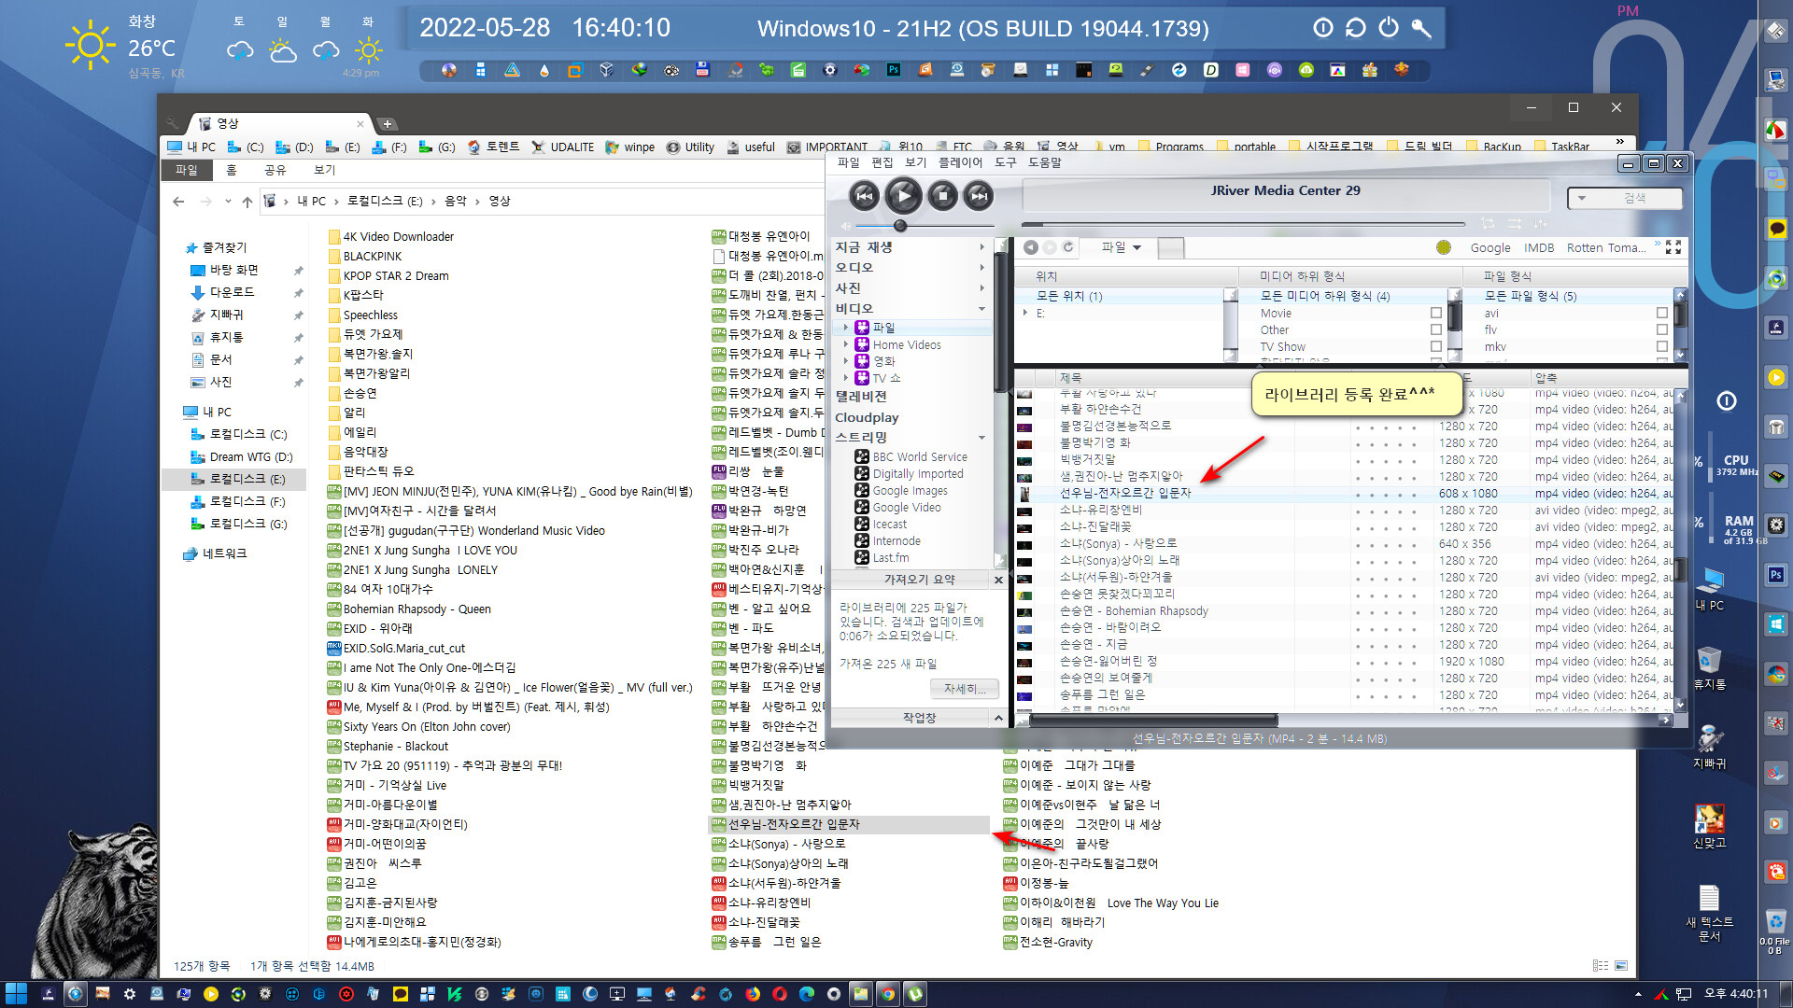Viewport: 1793px width, 1008px height.
Task: Click the JRiver back navigation arrow
Action: [1031, 247]
